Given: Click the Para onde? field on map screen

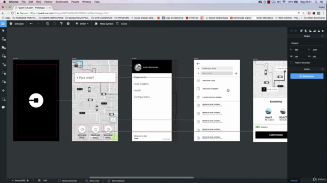Looking at the screenshot, I should [95, 78].
